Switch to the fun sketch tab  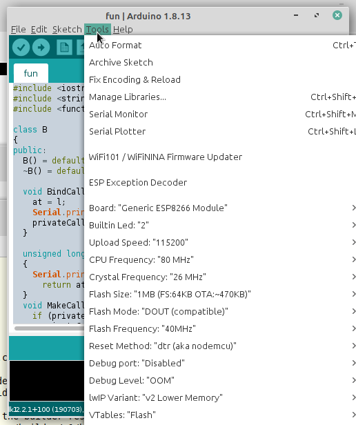coord(31,73)
